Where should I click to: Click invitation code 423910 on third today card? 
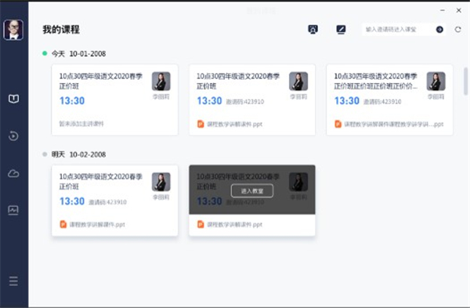pyautogui.click(x=382, y=102)
